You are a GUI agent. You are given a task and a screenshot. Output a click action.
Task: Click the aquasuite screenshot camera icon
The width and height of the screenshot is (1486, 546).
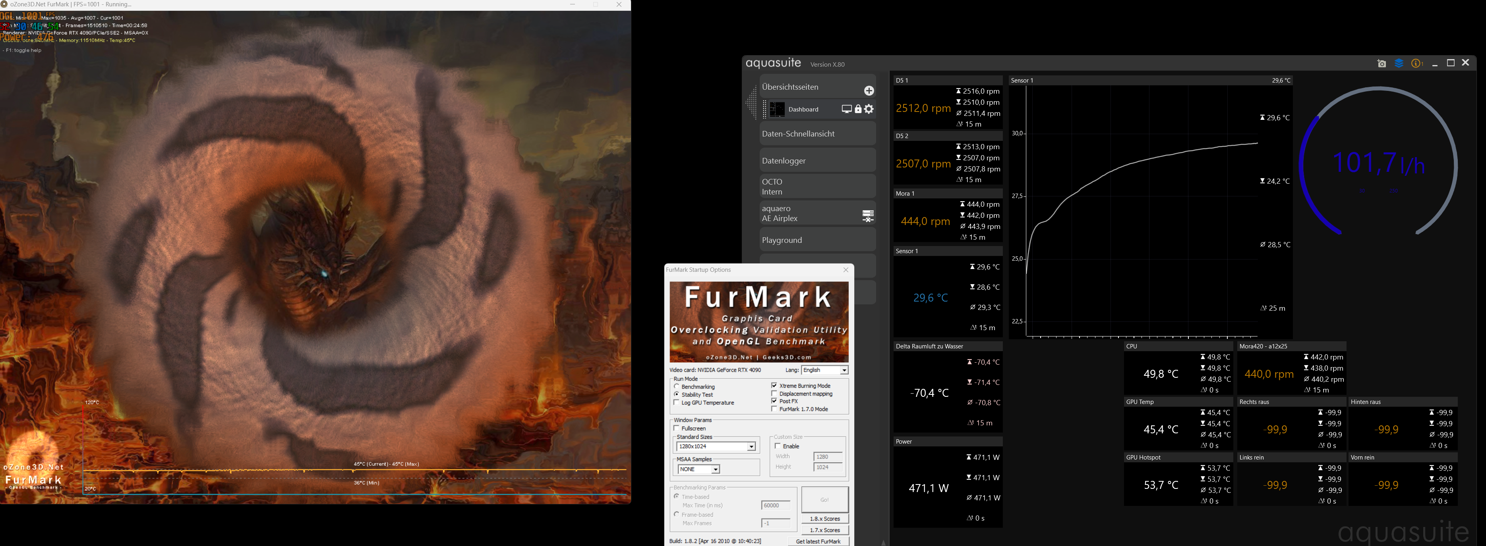(1382, 63)
